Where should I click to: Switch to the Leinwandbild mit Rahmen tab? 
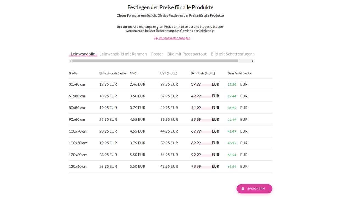(x=123, y=54)
